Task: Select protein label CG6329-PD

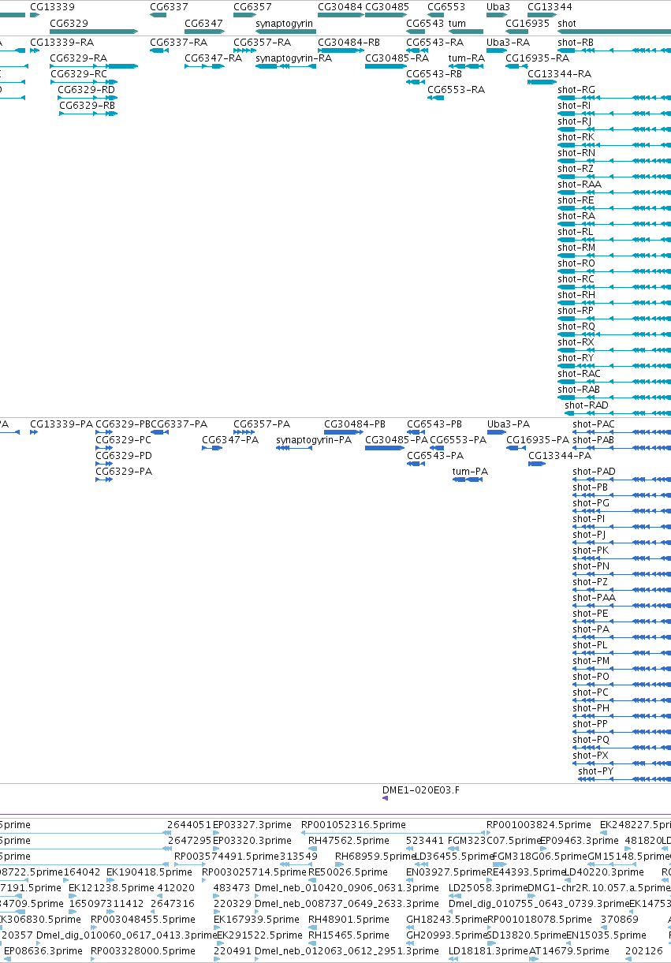Action: (124, 455)
